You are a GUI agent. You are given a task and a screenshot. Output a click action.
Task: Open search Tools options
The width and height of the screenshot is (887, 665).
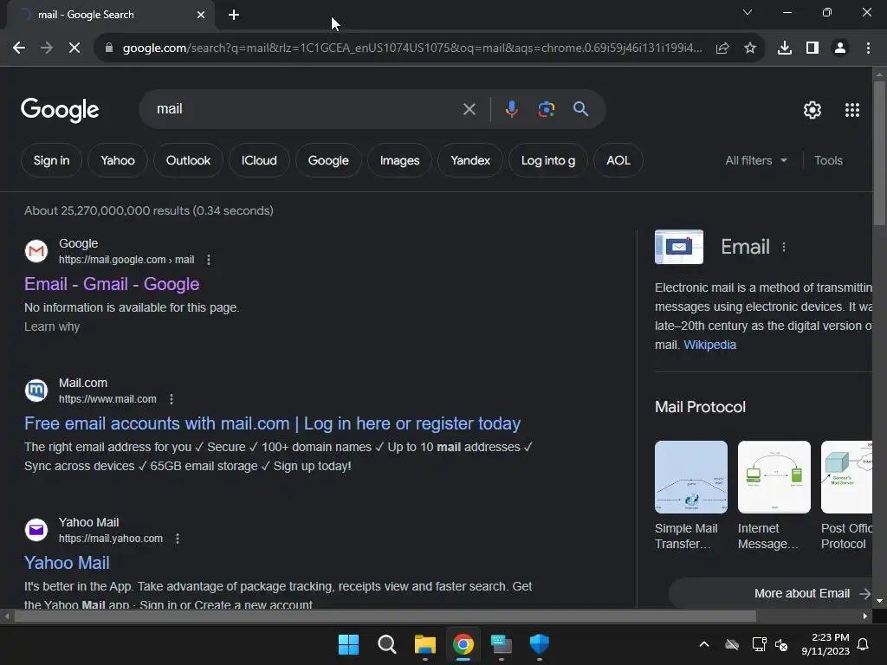click(828, 160)
